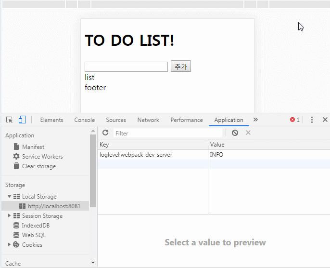Delete selected storage entry X icon
Image resolution: width=330 pixels, height=268 pixels.
(248, 133)
